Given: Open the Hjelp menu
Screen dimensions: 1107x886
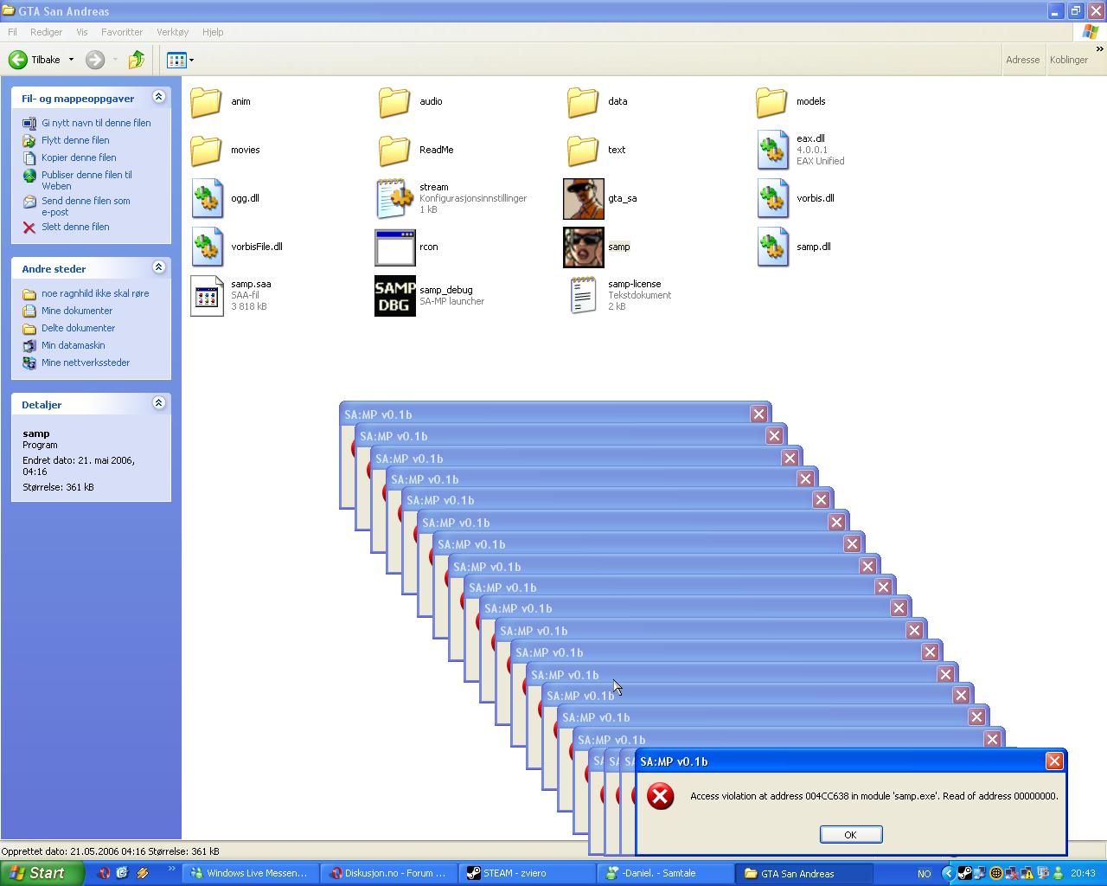Looking at the screenshot, I should (213, 32).
